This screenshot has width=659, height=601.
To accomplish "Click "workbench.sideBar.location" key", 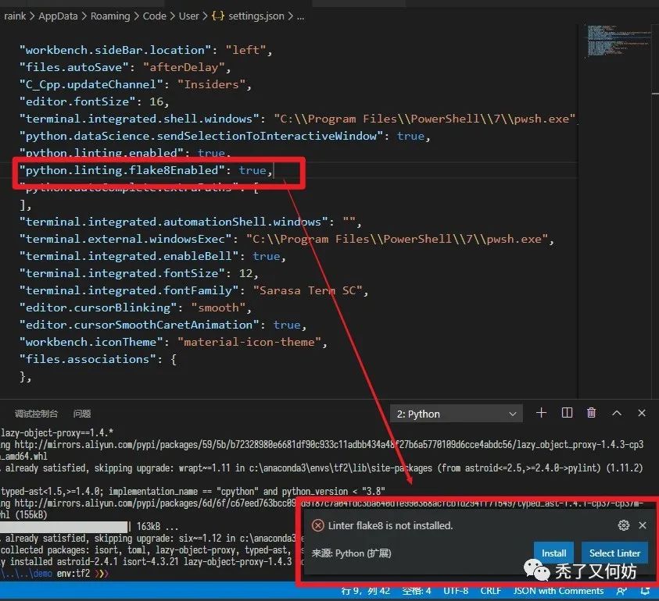I will 115,50.
